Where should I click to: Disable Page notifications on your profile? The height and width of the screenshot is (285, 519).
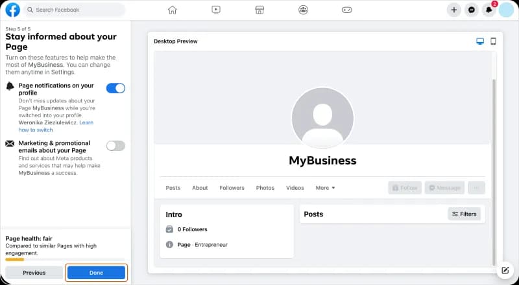pos(115,88)
